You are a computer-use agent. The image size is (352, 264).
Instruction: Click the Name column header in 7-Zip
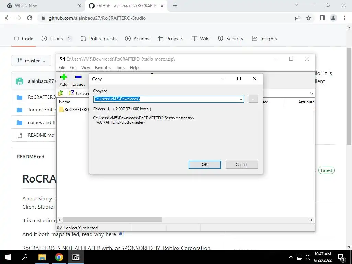coord(65,102)
